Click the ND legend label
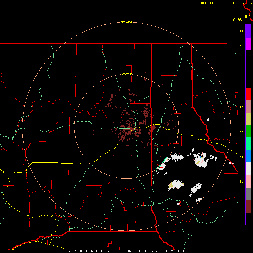Screen dimensions: 253x253 pyautogui.click(x=241, y=219)
